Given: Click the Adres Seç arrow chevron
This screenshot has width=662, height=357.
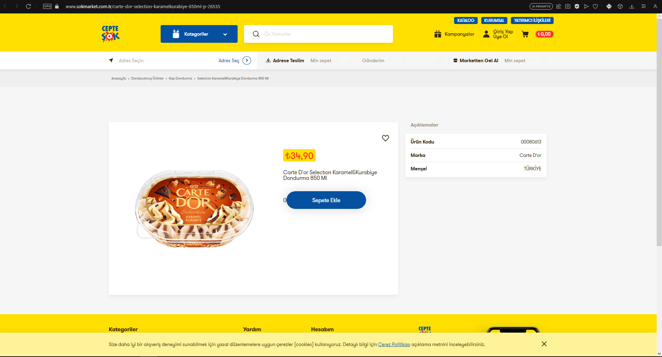Looking at the screenshot, I should point(247,60).
